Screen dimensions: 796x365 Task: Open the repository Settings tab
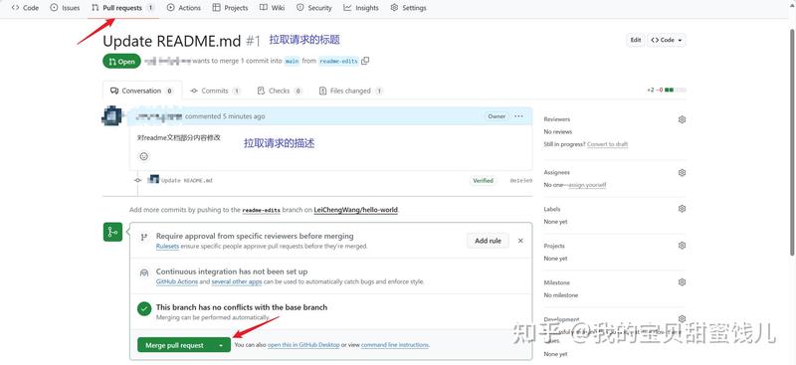(x=409, y=8)
